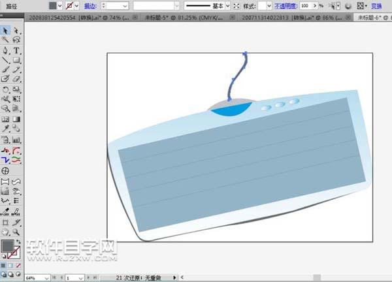Select the Artboard tool
The image size is (392, 282).
click(x=5, y=222)
